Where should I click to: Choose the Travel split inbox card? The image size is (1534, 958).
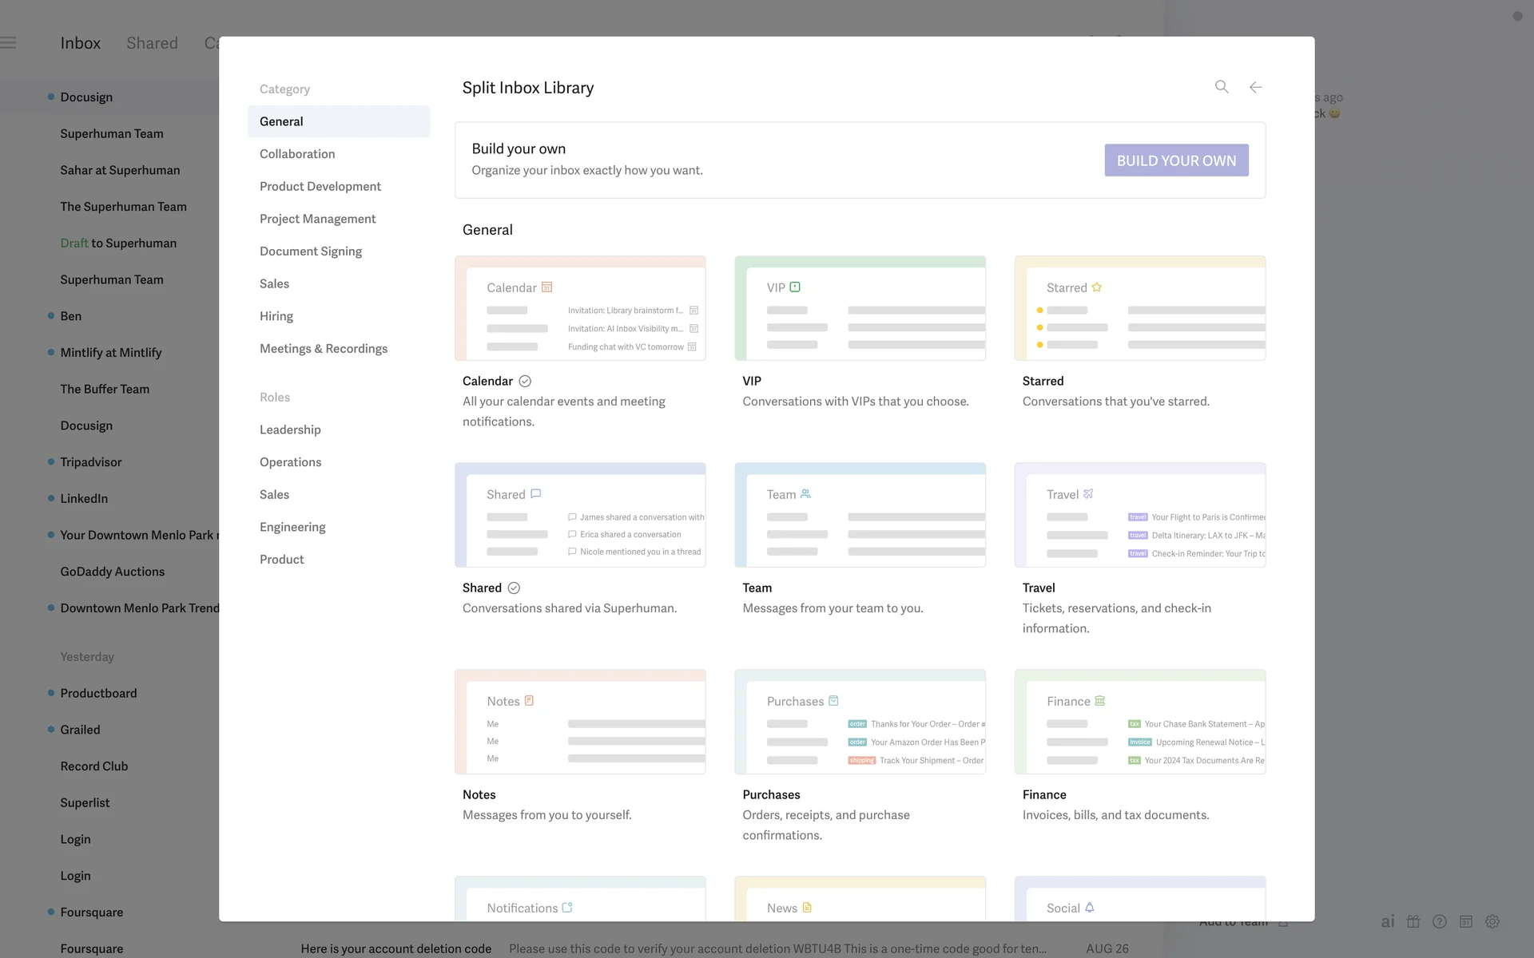click(x=1139, y=516)
